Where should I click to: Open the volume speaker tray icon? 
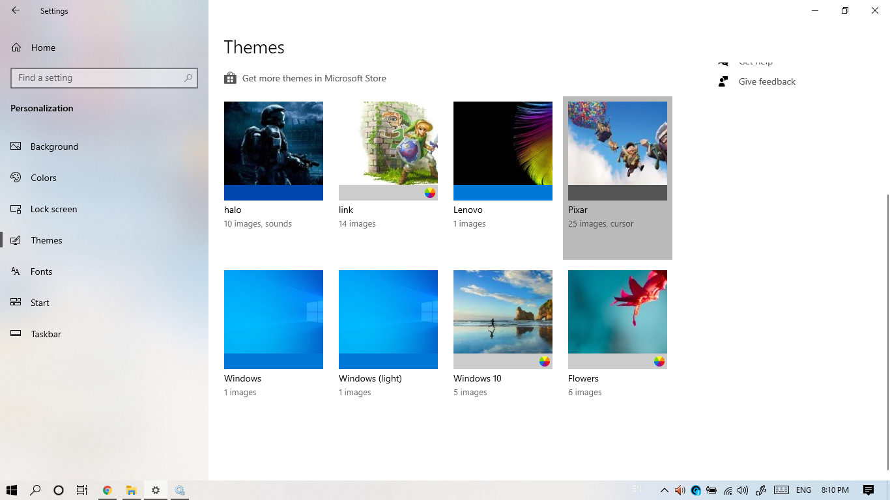[743, 490]
